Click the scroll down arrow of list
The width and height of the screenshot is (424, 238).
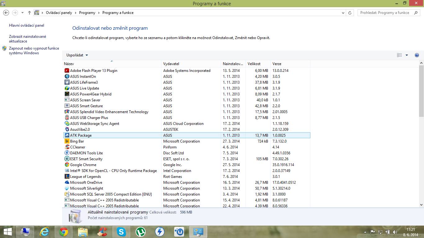[421, 205]
